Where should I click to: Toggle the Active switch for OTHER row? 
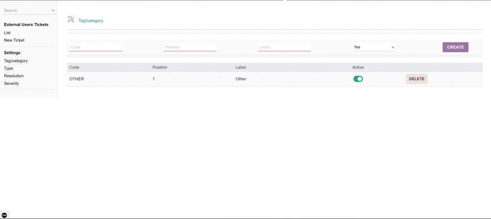(x=358, y=79)
